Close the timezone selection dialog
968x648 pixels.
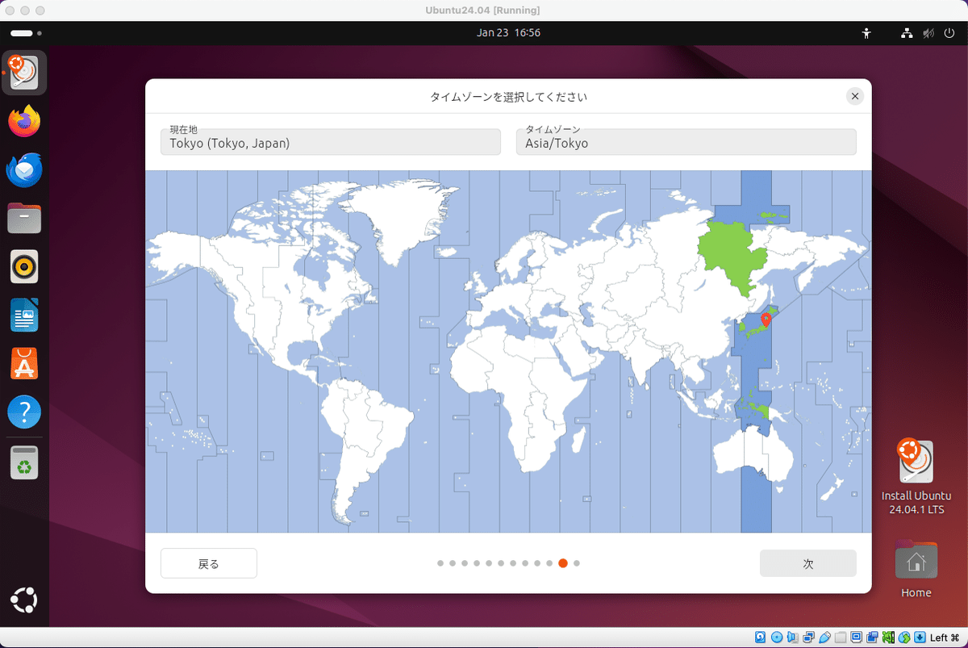click(x=855, y=97)
